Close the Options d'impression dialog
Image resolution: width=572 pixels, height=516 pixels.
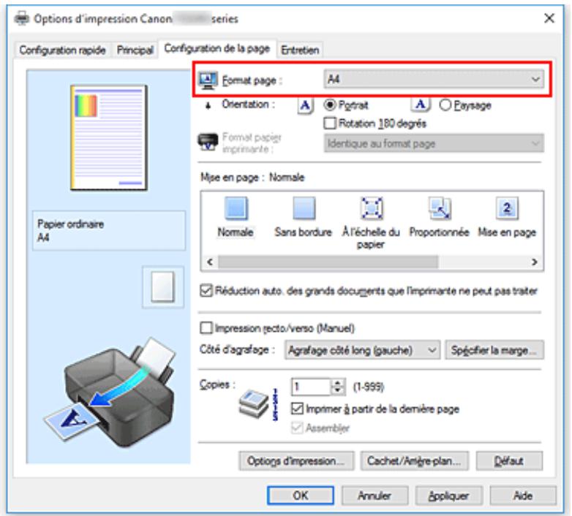pyautogui.click(x=549, y=18)
